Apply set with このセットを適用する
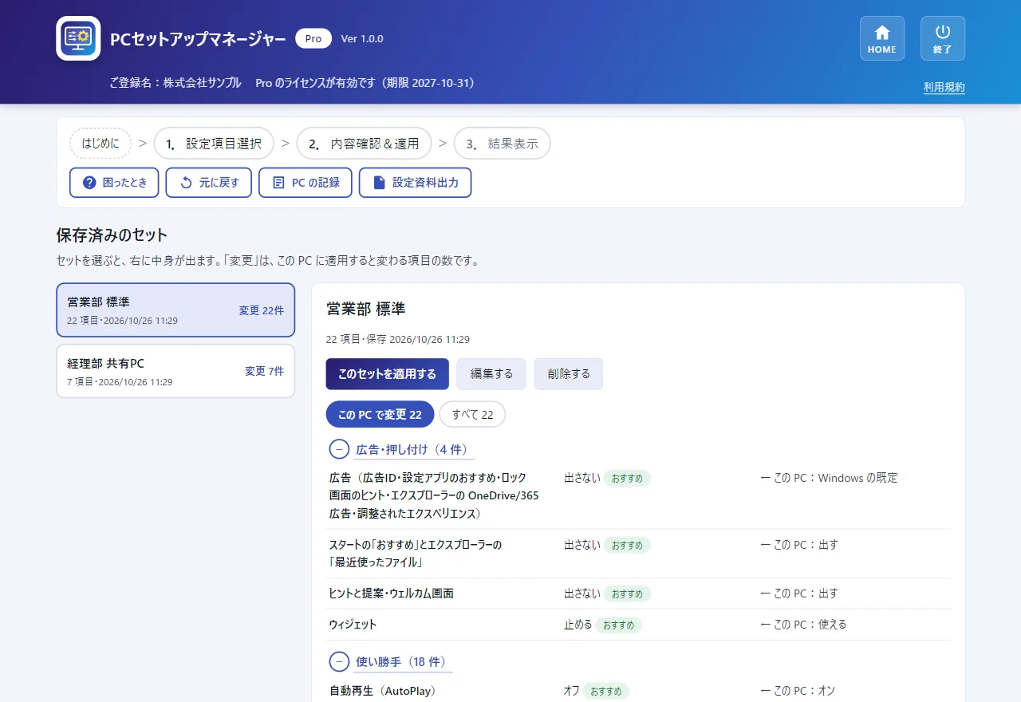Viewport: 1021px width, 702px height. [x=387, y=374]
